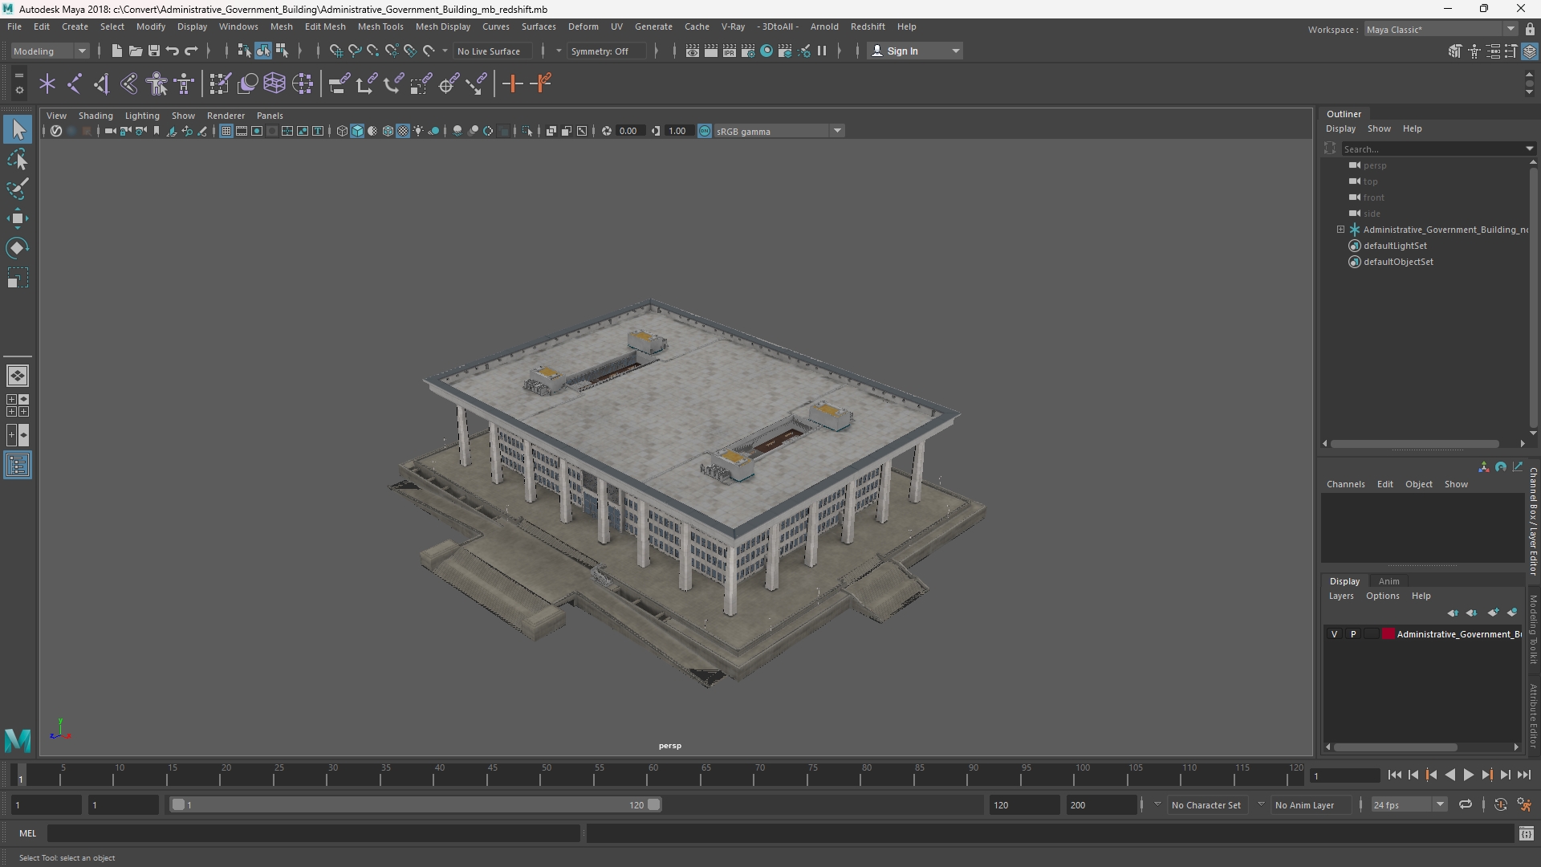Switch to four-view panel layout
Viewport: 1541px width, 867px height.
pos(18,405)
